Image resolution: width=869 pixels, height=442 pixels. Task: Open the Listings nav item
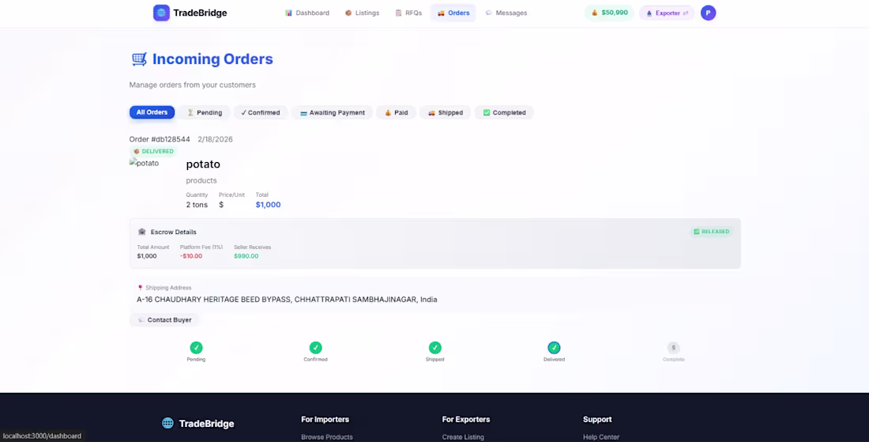pos(362,13)
